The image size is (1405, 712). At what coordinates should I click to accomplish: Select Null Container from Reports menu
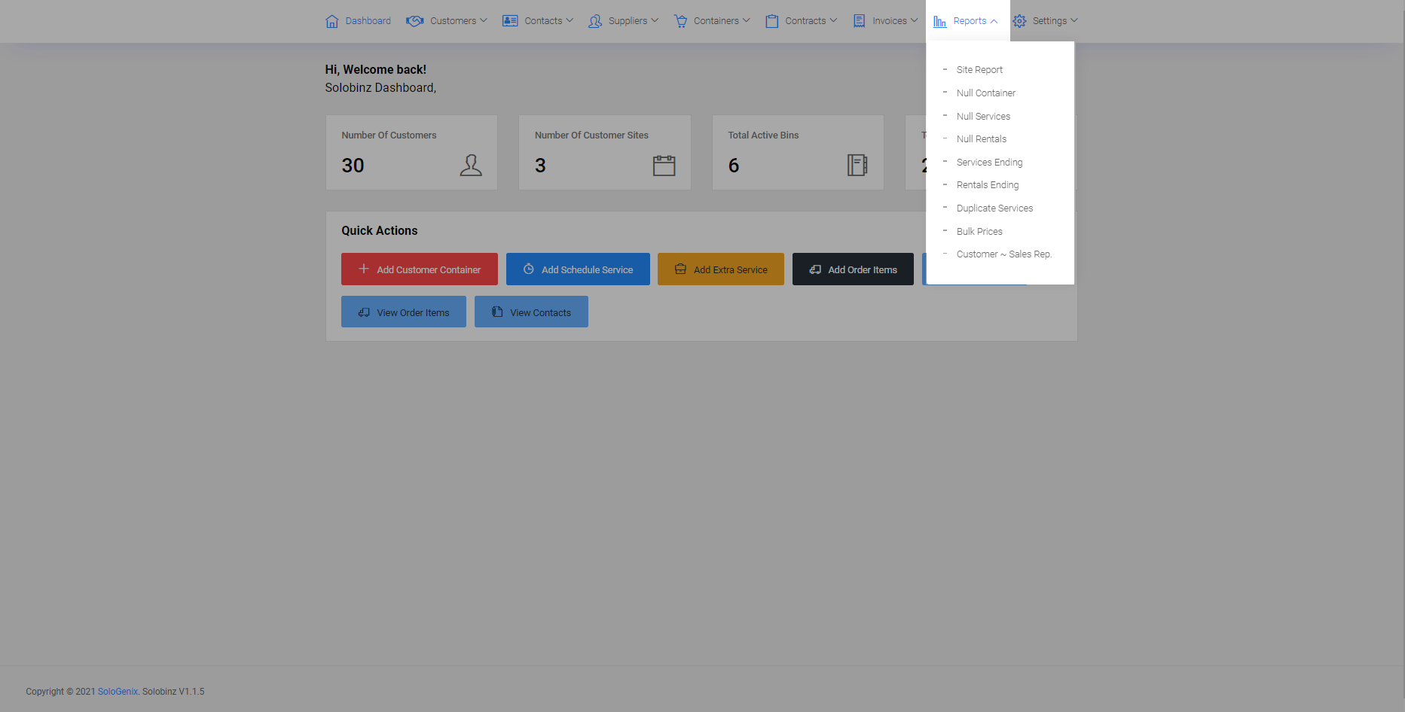point(985,93)
